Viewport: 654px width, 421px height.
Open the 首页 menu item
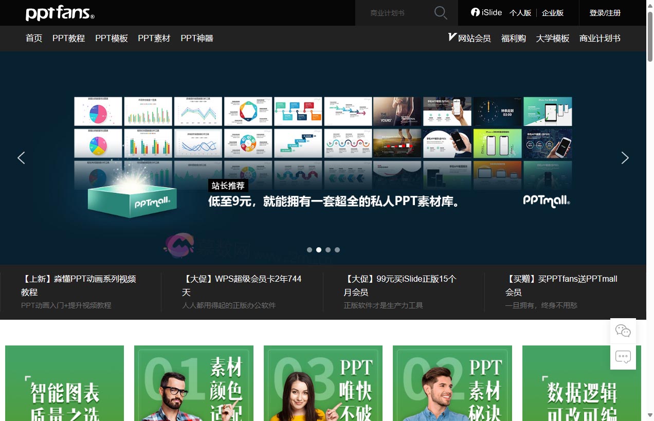34,38
